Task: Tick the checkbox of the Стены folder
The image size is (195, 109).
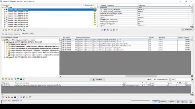Action: pyautogui.click(x=7, y=7)
